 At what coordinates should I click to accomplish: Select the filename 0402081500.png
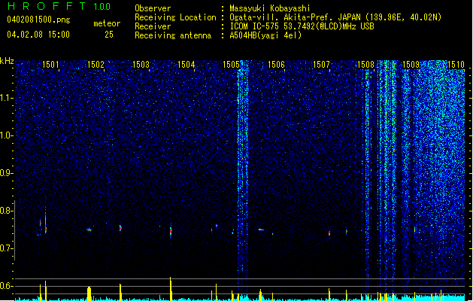pyautogui.click(x=38, y=20)
